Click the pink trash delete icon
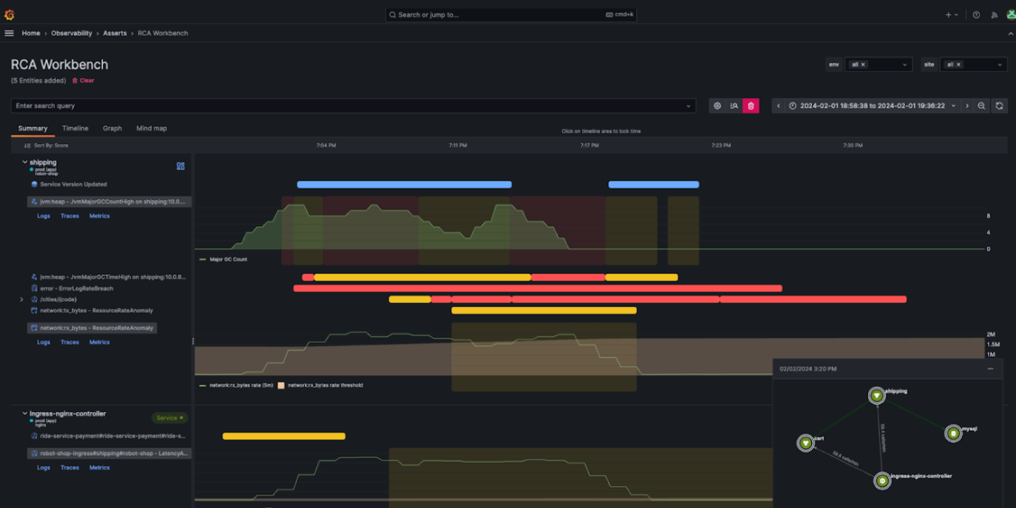The width and height of the screenshot is (1016, 508). pyautogui.click(x=751, y=106)
